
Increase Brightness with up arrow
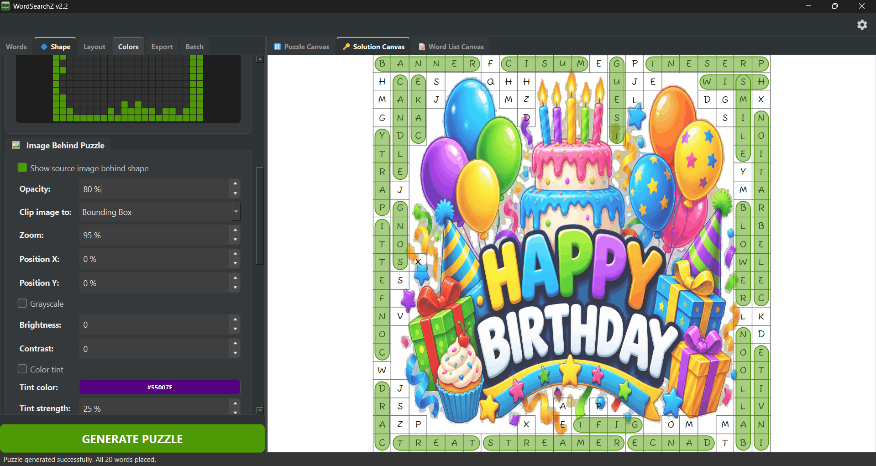click(235, 319)
